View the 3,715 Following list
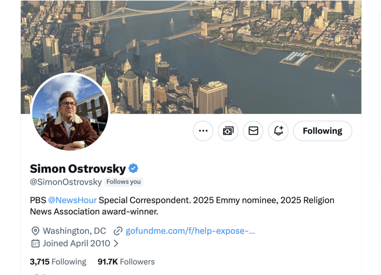381x275 pixels. coord(58,262)
